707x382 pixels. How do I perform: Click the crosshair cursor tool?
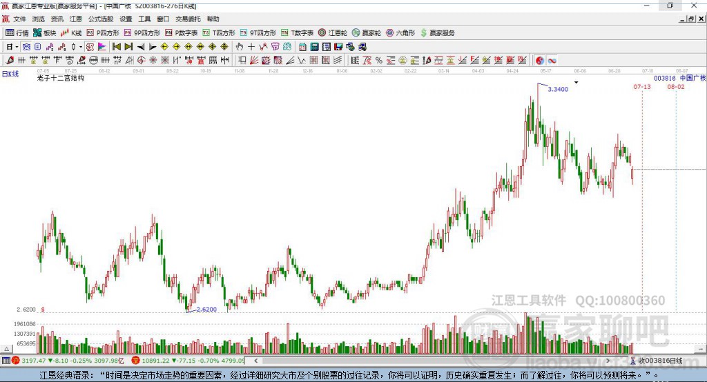(251, 47)
